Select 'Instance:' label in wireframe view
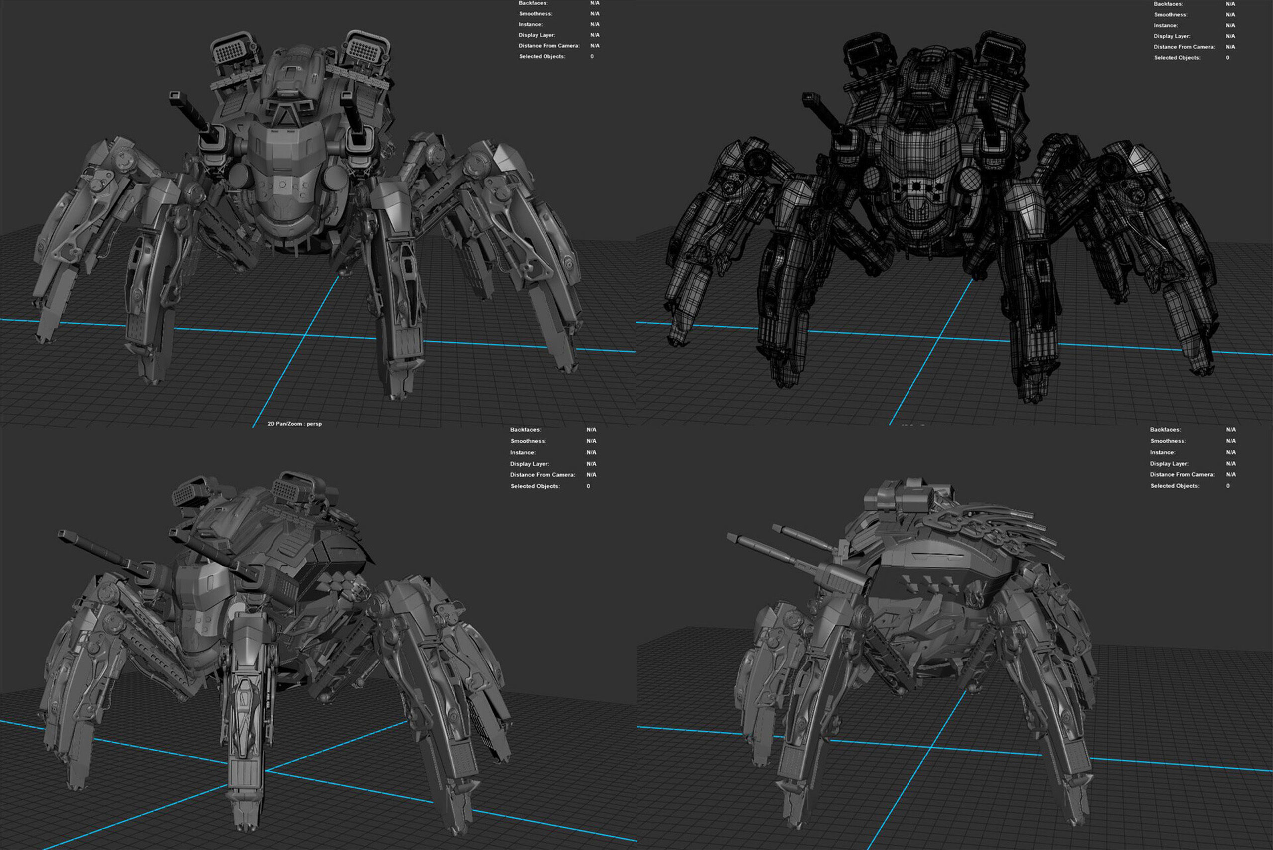Viewport: 1273px width, 850px height. coord(1166,25)
